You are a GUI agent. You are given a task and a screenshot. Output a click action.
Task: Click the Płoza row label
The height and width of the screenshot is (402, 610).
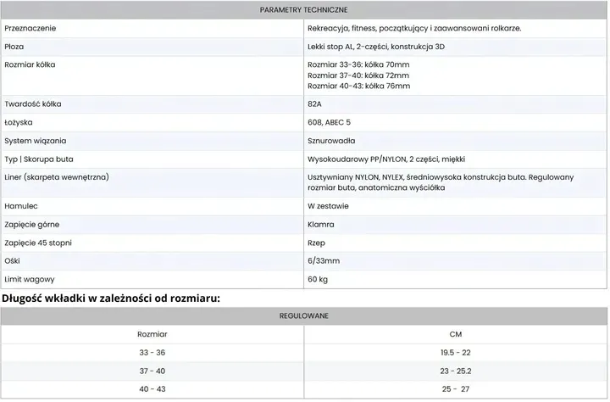coord(14,47)
